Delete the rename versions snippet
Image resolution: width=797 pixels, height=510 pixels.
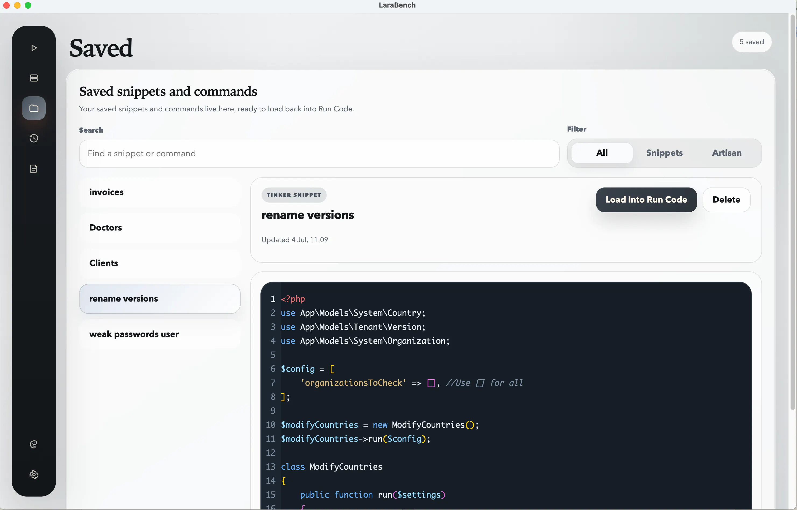coord(726,200)
